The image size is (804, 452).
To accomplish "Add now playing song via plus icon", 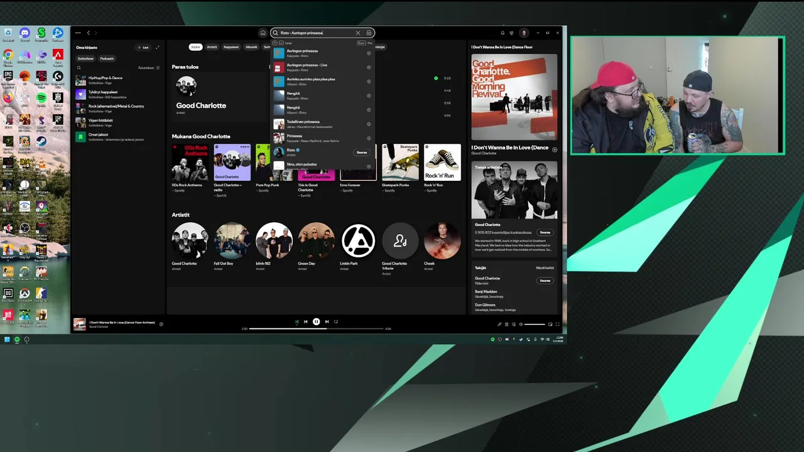I will pyautogui.click(x=555, y=149).
